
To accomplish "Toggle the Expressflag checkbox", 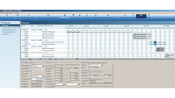I will coord(32,73).
